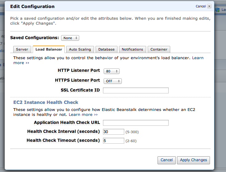
Task: Click the Apply Changes button
Action: click(x=193, y=160)
